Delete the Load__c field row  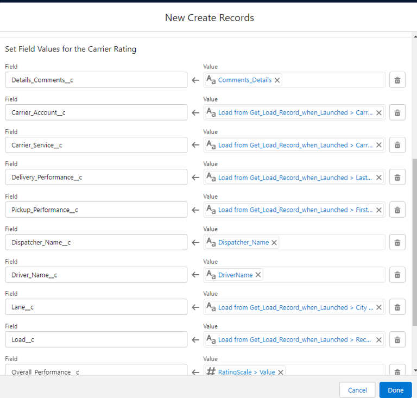[397, 339]
